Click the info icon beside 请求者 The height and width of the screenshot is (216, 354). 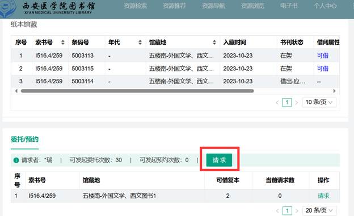(x=16, y=160)
